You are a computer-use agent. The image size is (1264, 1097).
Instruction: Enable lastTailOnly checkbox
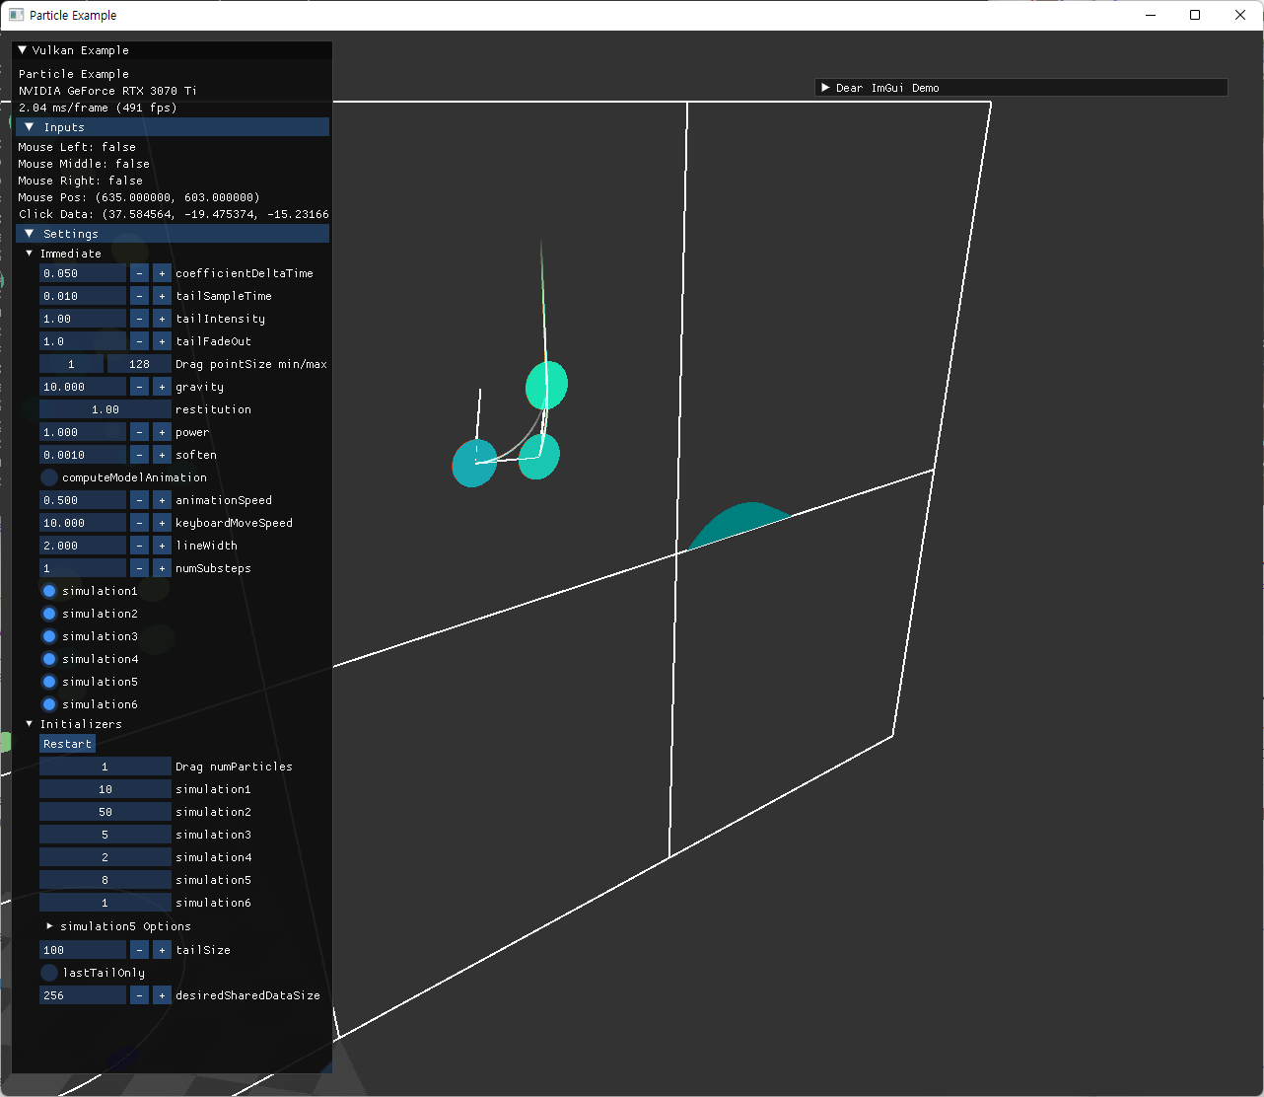48,973
